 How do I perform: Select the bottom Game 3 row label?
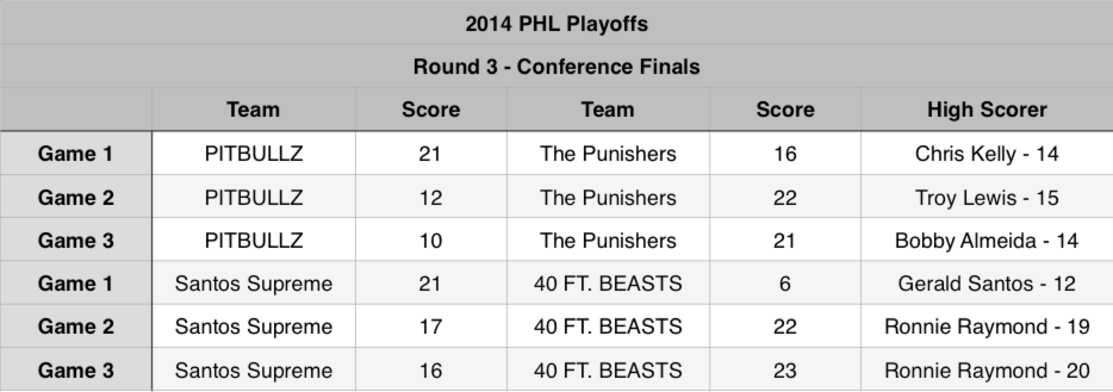click(x=76, y=371)
